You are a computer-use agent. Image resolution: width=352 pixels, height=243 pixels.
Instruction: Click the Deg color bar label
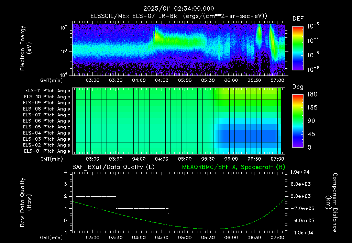tap(298, 87)
